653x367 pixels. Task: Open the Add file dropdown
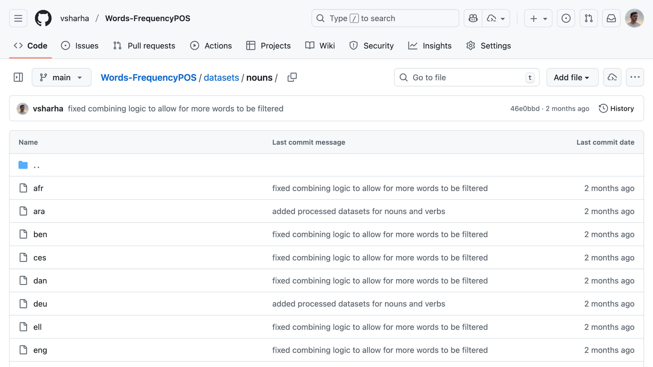point(572,77)
